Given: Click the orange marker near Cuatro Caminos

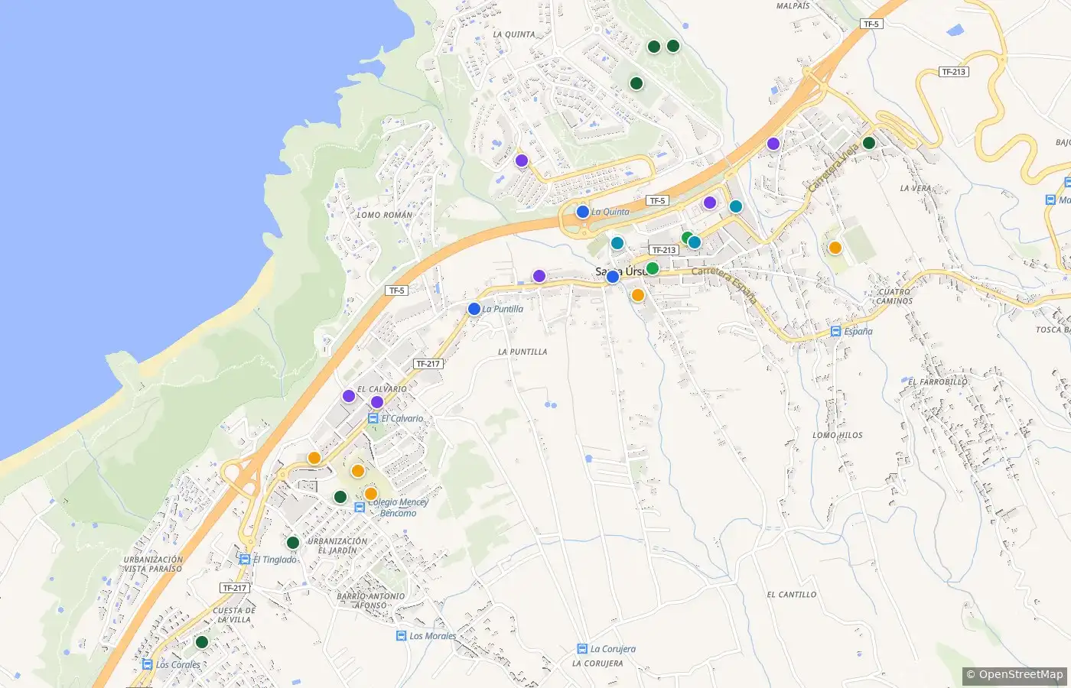Looking at the screenshot, I should 835,248.
